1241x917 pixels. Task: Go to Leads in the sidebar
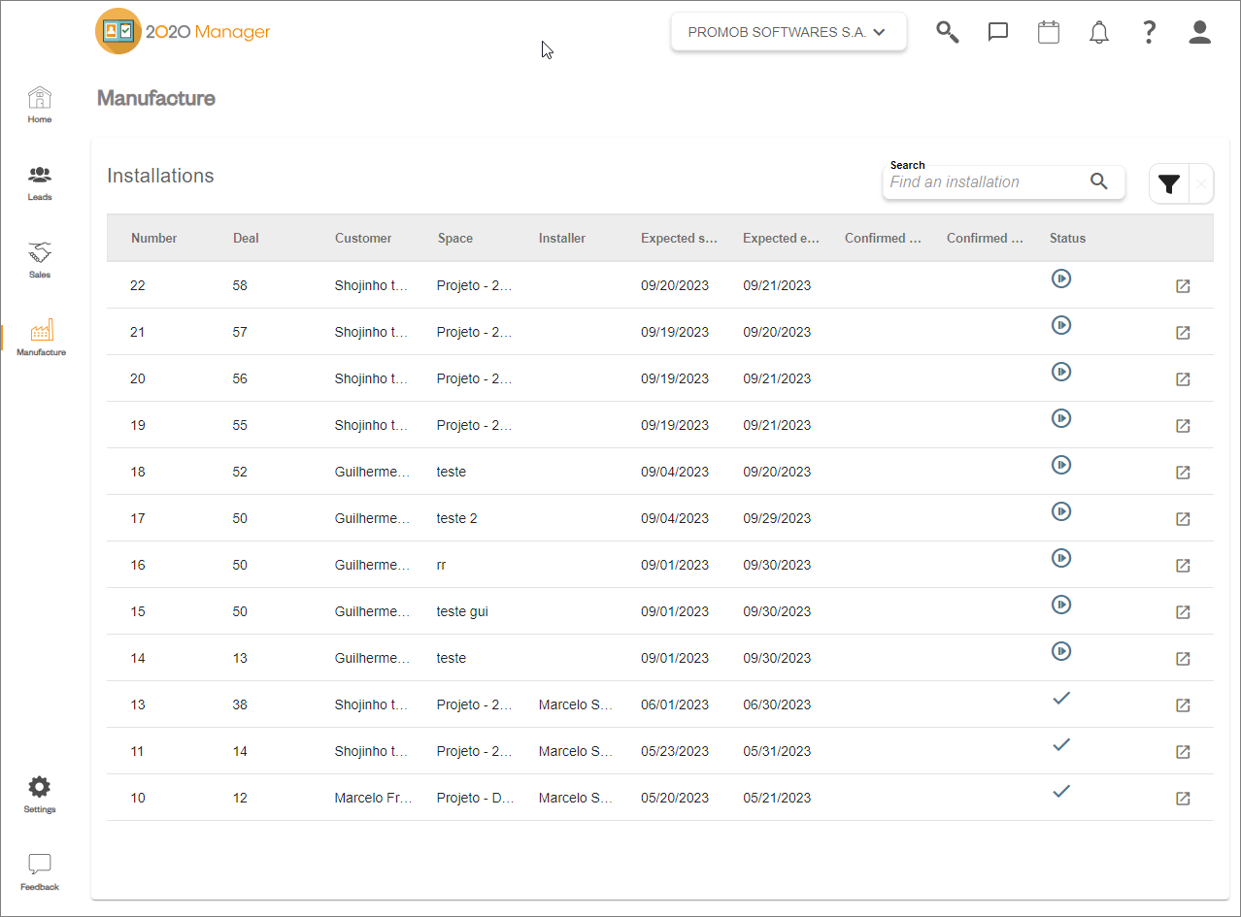coord(40,182)
